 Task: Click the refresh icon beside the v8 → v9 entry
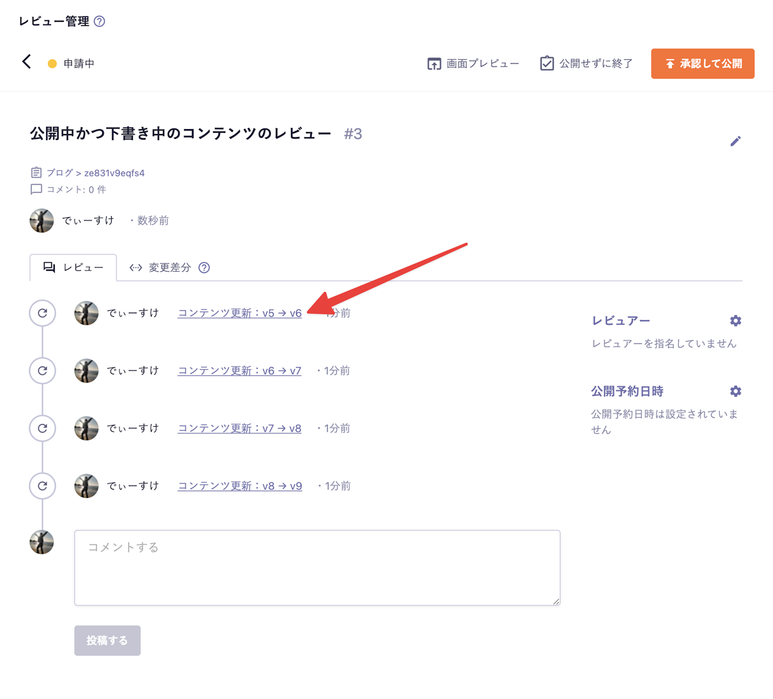pos(42,486)
